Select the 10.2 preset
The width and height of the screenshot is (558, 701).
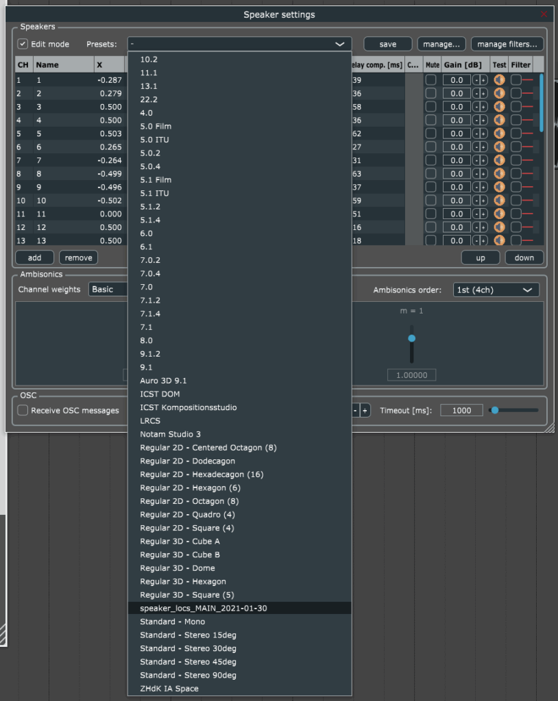240,59
